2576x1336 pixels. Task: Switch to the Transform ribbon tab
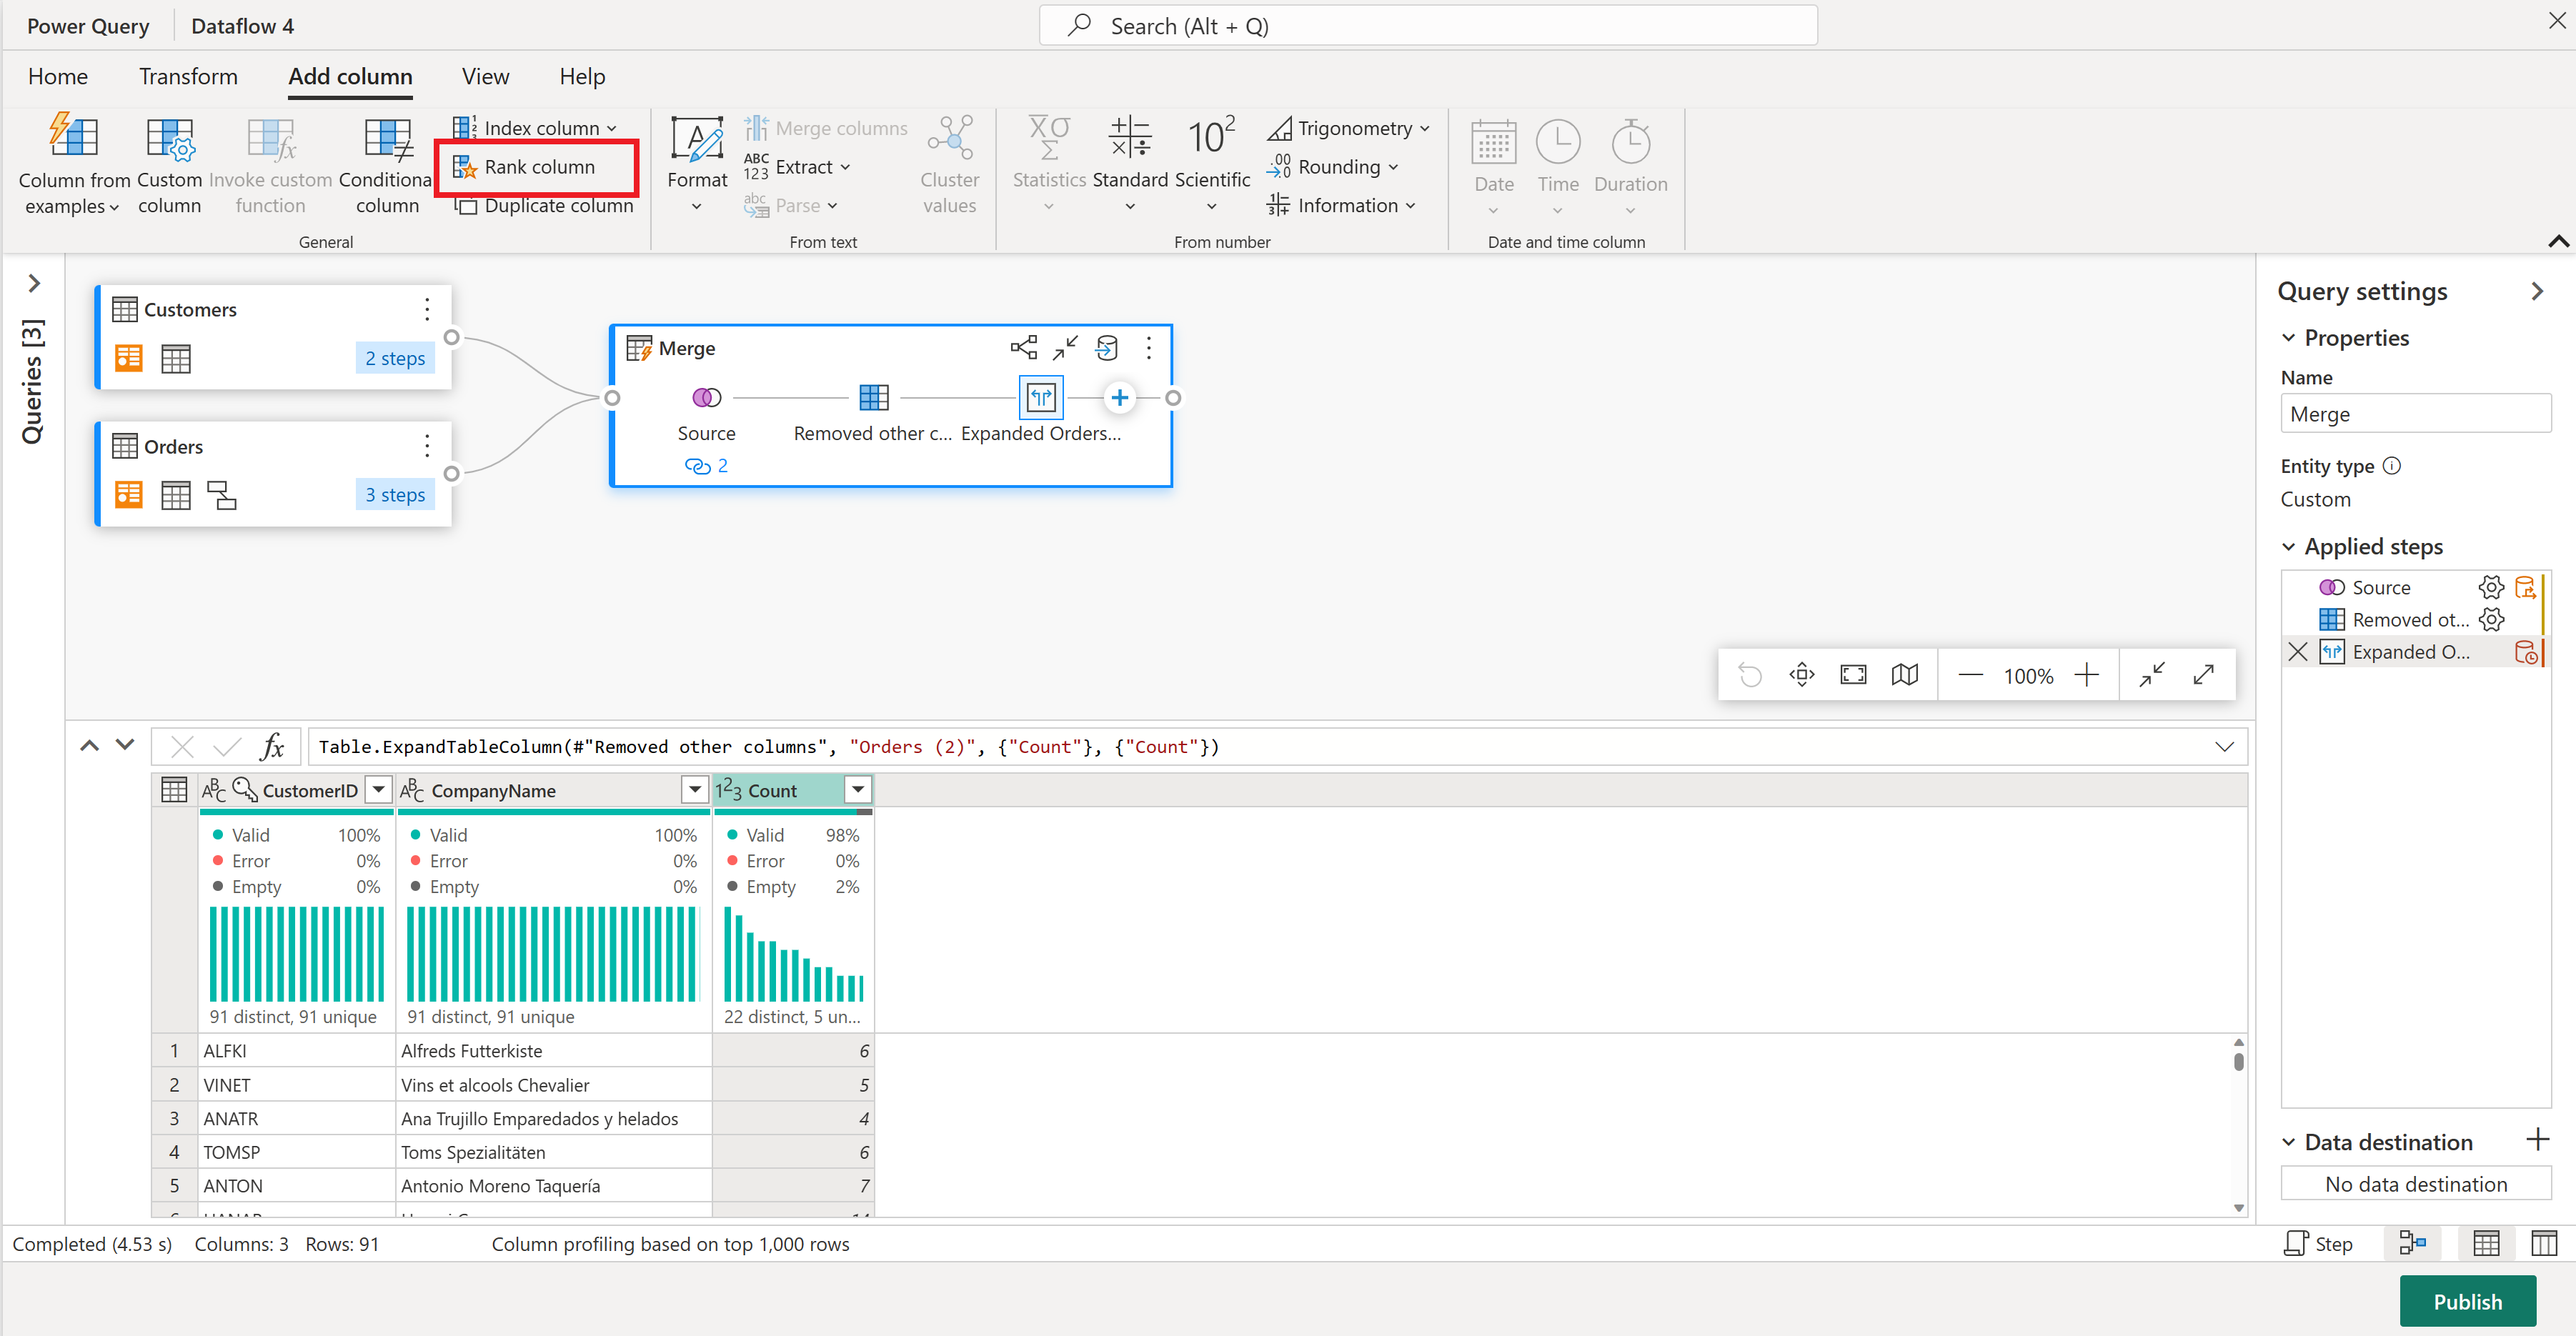pos(187,76)
